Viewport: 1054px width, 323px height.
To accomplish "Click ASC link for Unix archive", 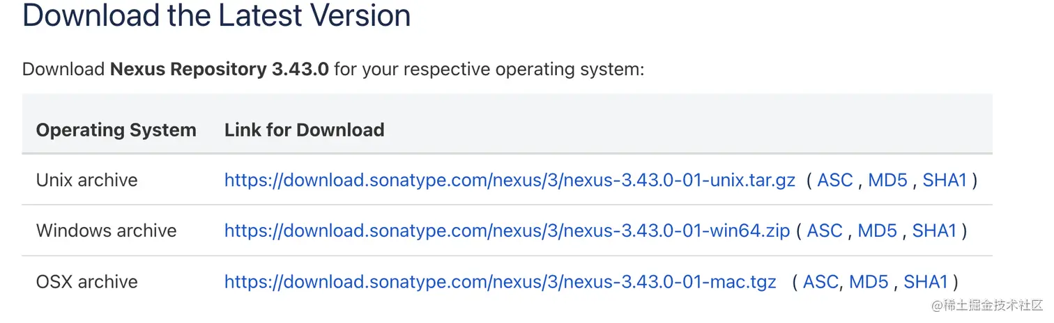I will [835, 180].
